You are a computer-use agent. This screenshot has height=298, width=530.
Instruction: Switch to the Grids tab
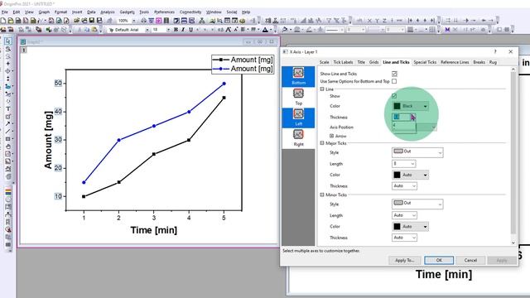[373, 62]
